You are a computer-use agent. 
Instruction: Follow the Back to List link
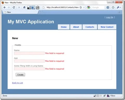pyautogui.click(x=17, y=83)
